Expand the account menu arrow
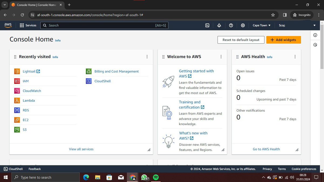324x182 pixels. (314, 25)
